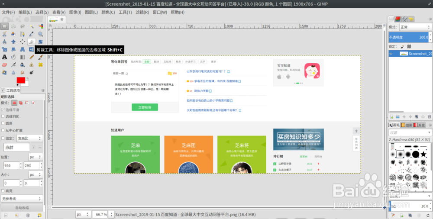
Task: Select the Airbrush tool
Action: click(x=13, y=64)
